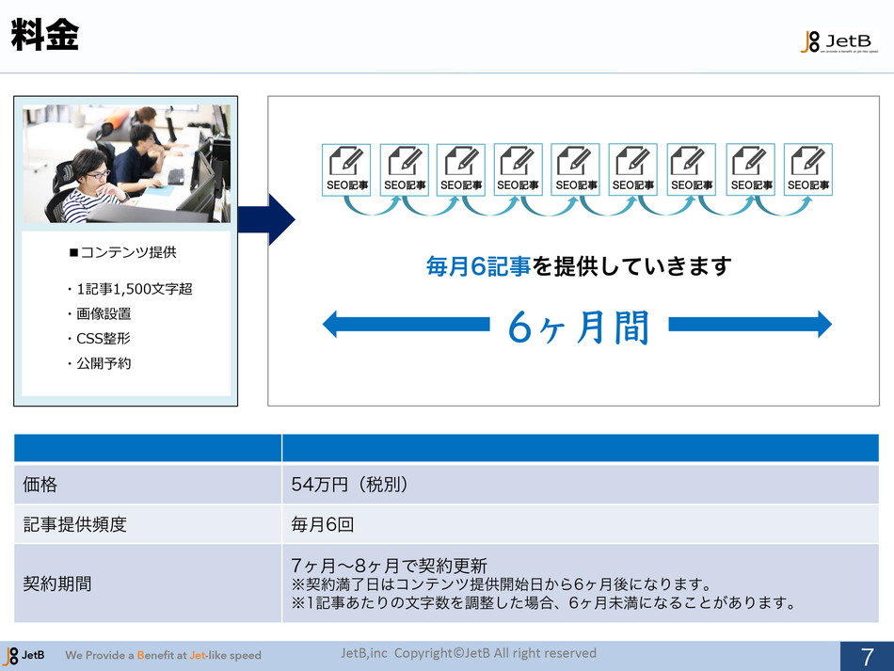894x671 pixels.
Task: Click the JetB logo in the top-right header
Action: click(x=838, y=41)
